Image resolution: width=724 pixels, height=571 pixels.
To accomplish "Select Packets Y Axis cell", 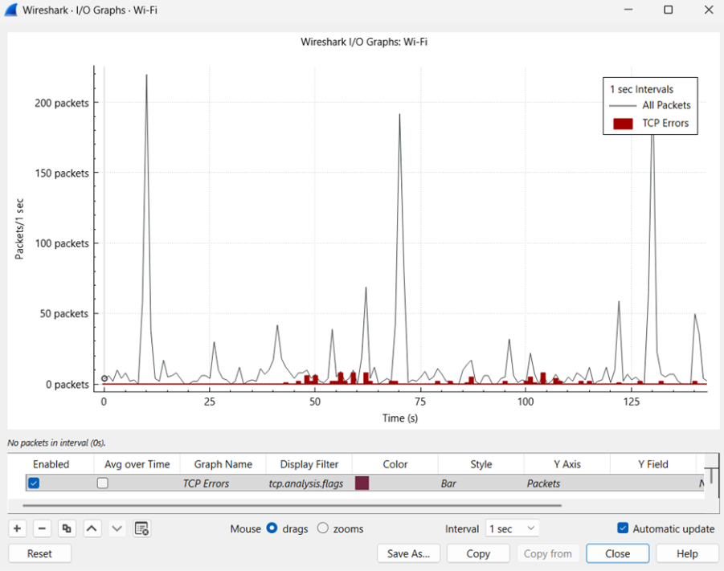I will point(567,483).
